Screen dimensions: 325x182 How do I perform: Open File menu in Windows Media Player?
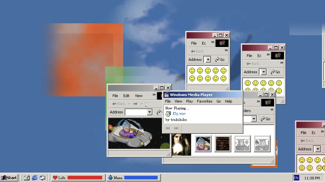coord(168,101)
